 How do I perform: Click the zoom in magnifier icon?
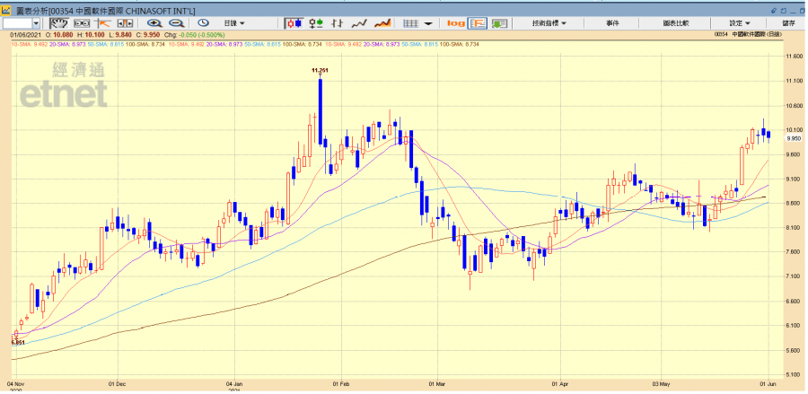tap(154, 22)
